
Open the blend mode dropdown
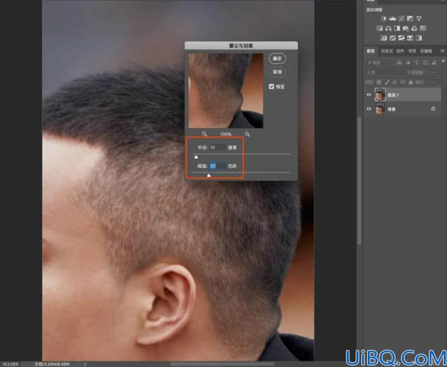pyautogui.click(x=384, y=73)
